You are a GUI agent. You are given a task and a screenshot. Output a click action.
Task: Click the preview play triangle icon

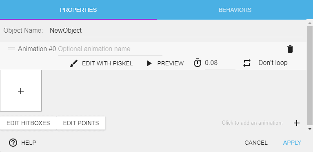pos(149,63)
